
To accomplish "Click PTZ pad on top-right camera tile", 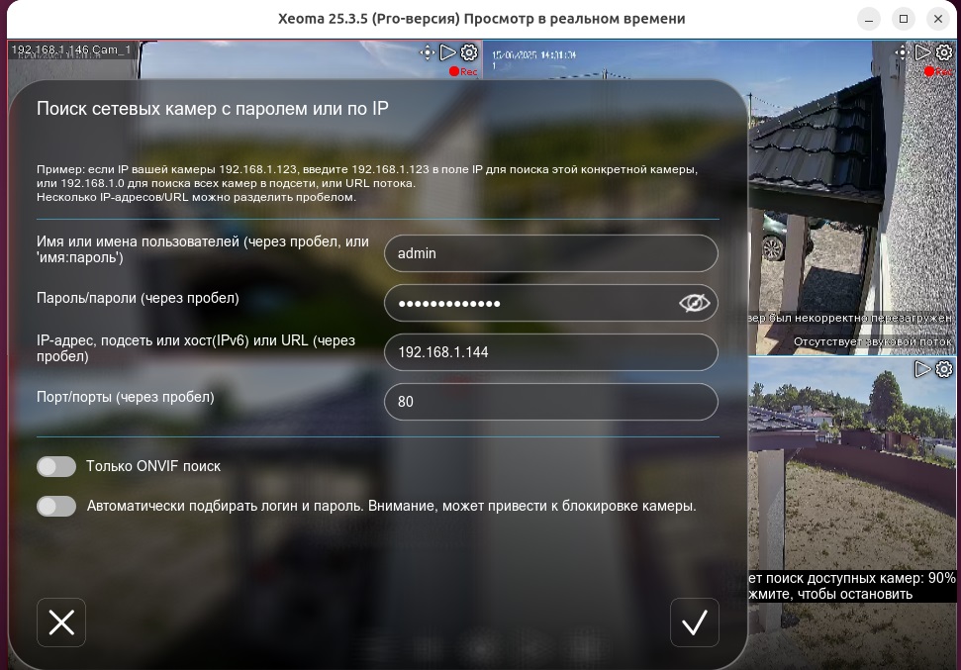I will [x=901, y=52].
